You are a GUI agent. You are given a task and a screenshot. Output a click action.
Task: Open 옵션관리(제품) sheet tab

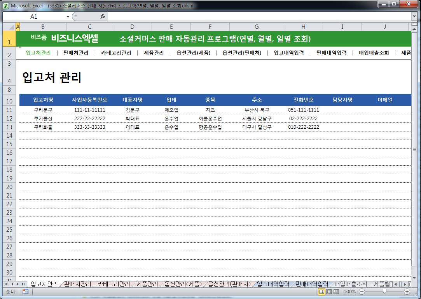click(x=183, y=284)
